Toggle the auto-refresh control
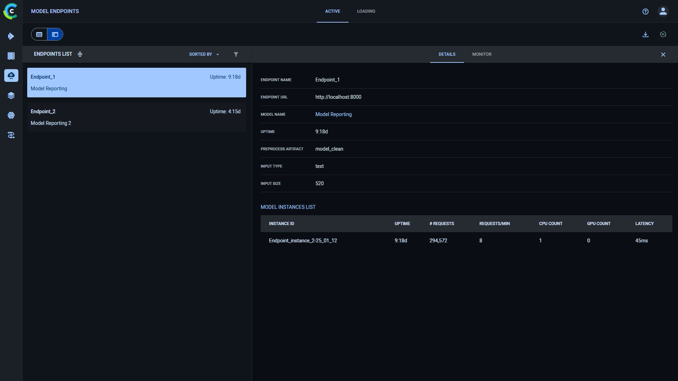The image size is (678, 381). point(663,34)
